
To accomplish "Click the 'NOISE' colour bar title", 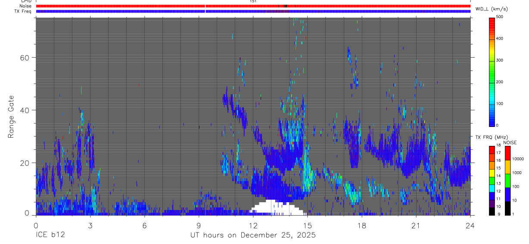I will pos(510,142).
